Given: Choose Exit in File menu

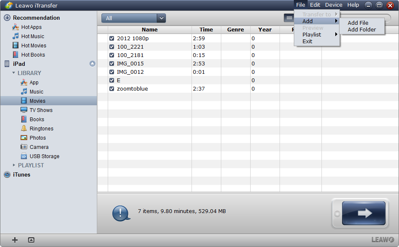Looking at the screenshot, I should click(x=307, y=41).
